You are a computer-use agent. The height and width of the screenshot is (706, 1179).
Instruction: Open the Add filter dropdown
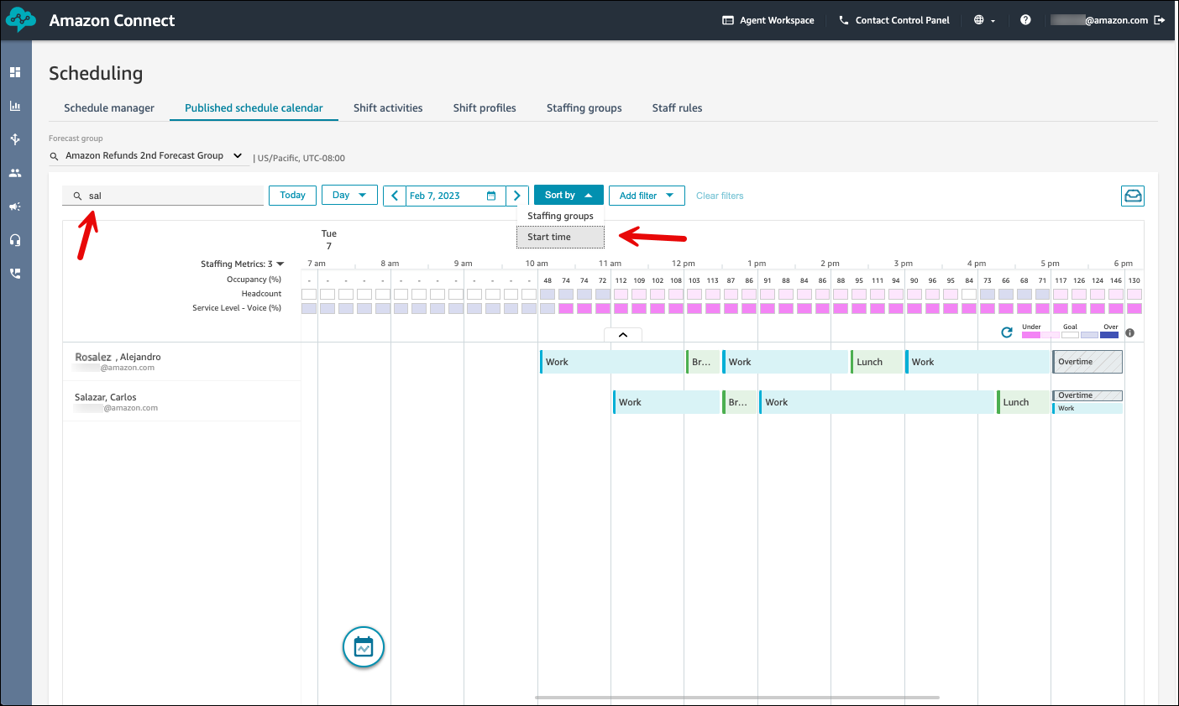[x=646, y=196]
